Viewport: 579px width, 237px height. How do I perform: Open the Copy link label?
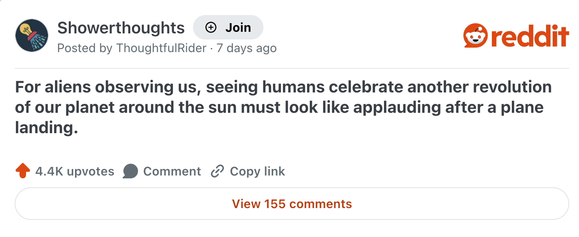tap(257, 171)
